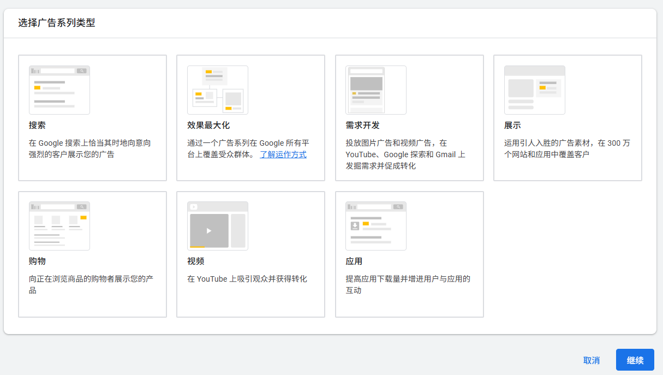Open the 了解运作方式 link
The image size is (663, 375).
click(283, 154)
